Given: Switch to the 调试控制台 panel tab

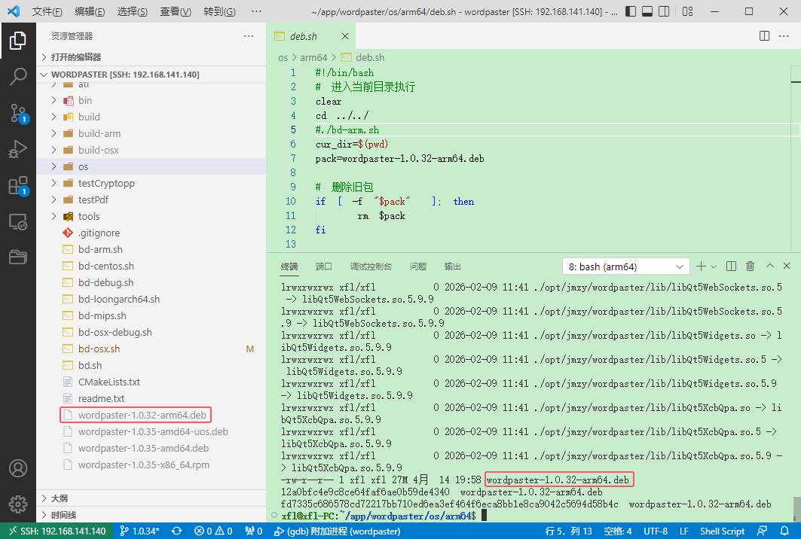Looking at the screenshot, I should coord(371,266).
